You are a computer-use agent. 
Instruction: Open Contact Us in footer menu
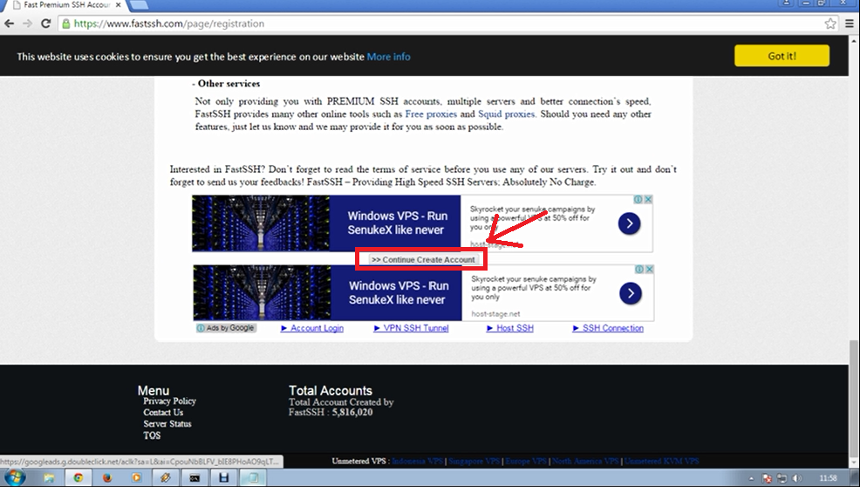163,412
